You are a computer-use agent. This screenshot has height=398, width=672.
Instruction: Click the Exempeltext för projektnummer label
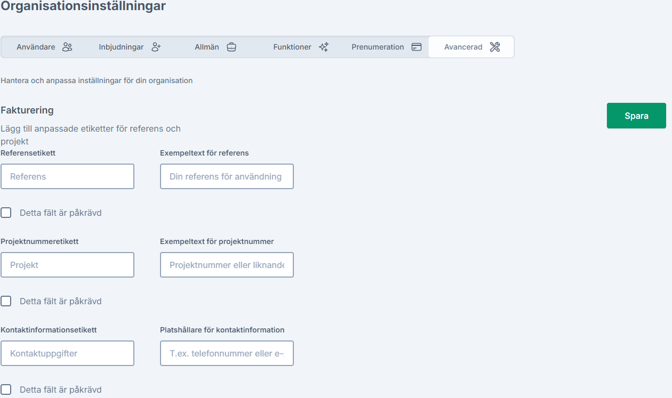point(217,241)
